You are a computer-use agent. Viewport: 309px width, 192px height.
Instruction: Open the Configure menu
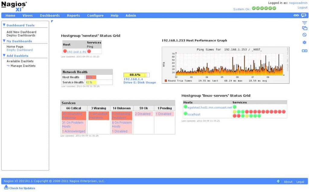[95, 15]
